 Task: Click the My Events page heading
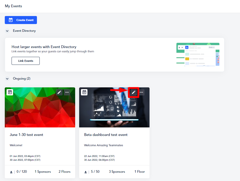click(x=14, y=6)
